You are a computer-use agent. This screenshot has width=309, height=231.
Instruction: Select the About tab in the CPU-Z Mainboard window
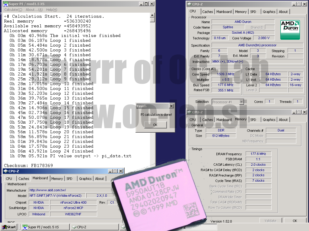[x=100, y=179]
